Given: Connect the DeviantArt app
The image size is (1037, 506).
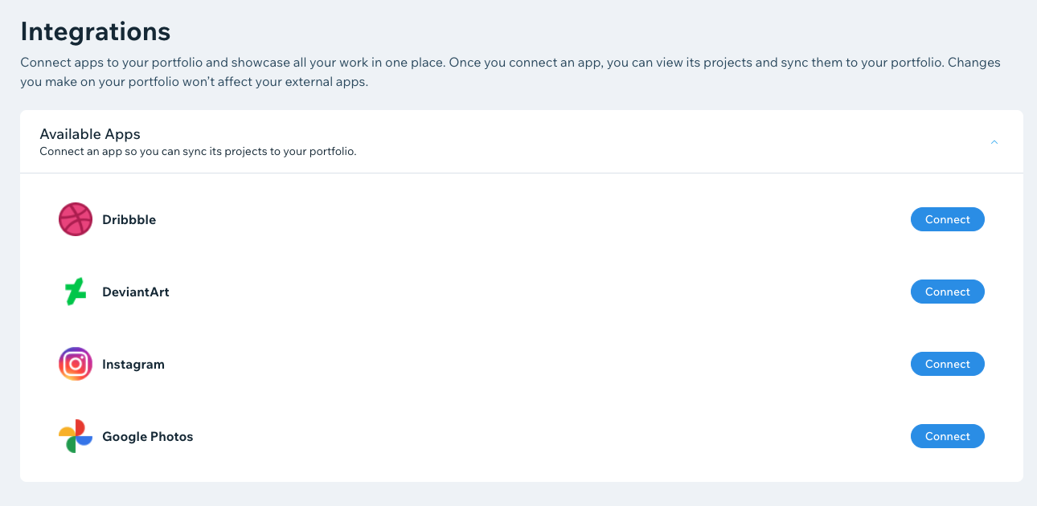Looking at the screenshot, I should click(947, 292).
